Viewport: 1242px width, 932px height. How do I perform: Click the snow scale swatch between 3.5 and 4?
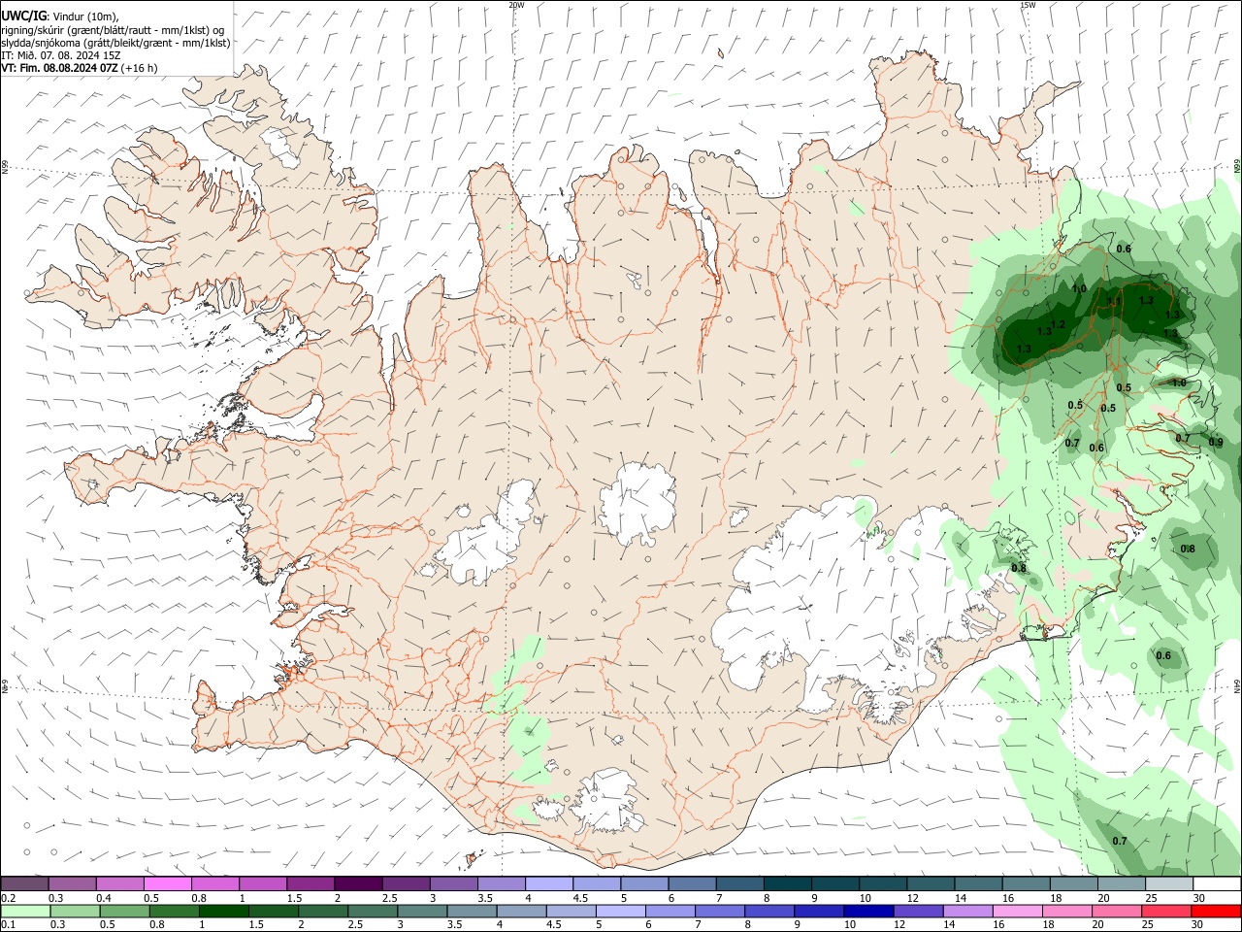click(x=501, y=883)
